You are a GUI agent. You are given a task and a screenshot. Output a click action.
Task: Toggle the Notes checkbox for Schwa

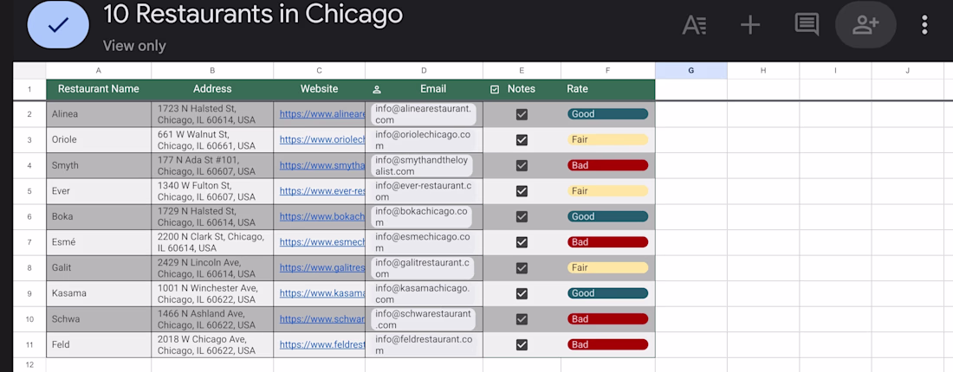coord(522,318)
